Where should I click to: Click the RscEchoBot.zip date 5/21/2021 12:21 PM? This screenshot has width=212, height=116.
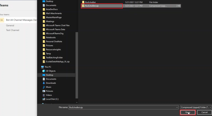[x=134, y=6]
